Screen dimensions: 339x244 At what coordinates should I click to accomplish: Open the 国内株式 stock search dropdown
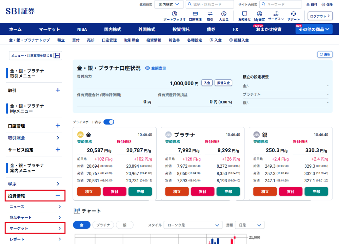(169, 4)
